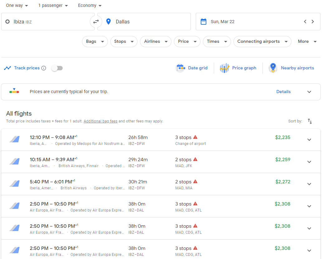Show Nearby airports
The height and width of the screenshot is (259, 322).
point(291,68)
